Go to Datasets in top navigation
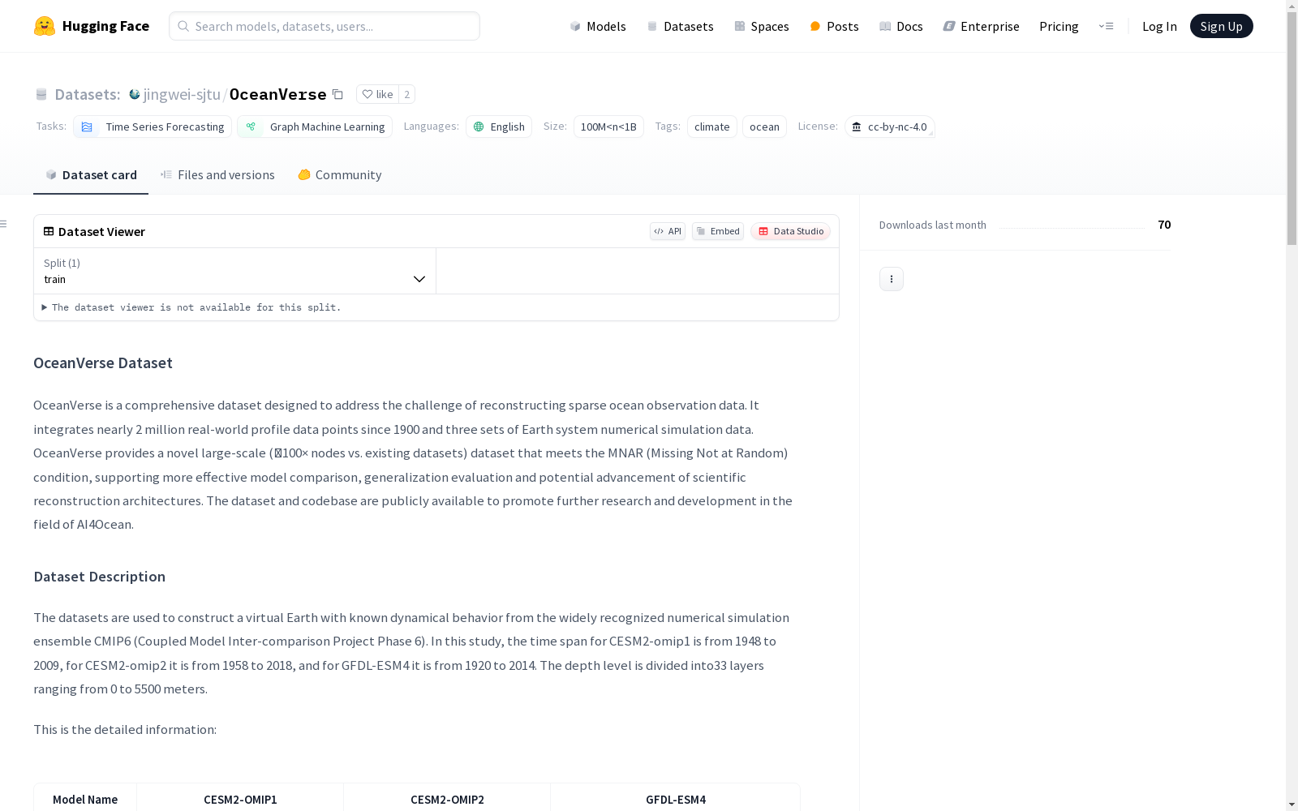 click(680, 26)
